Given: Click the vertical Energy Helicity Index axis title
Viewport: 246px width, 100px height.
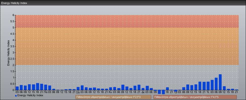Looking at the screenshot, I should point(8,52).
